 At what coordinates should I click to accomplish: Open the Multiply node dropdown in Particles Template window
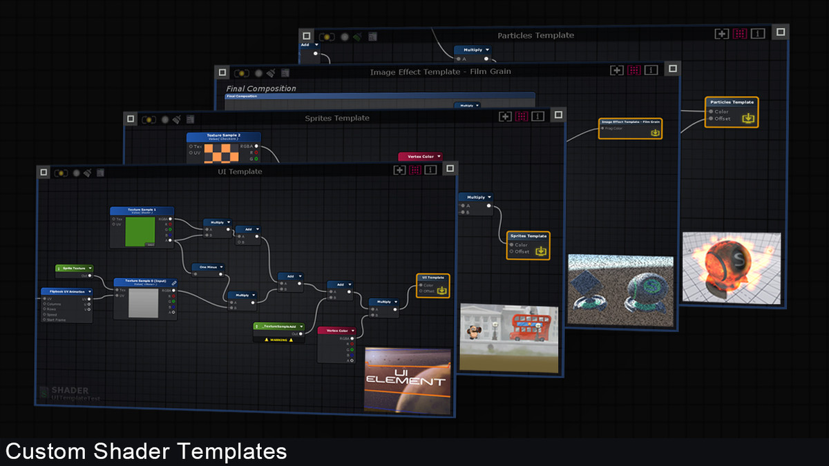(x=488, y=50)
